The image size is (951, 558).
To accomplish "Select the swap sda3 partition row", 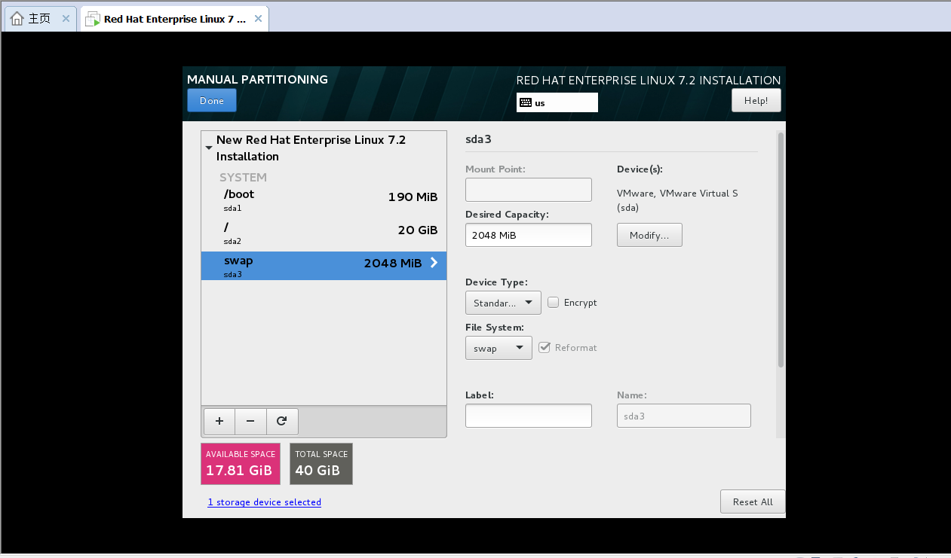I will pyautogui.click(x=324, y=266).
